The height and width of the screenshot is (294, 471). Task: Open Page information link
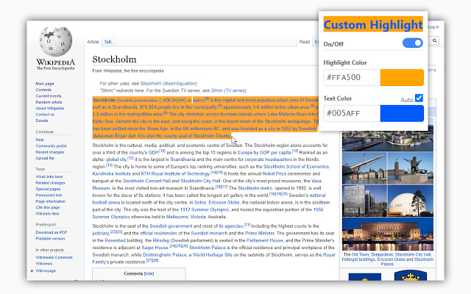tap(50, 201)
